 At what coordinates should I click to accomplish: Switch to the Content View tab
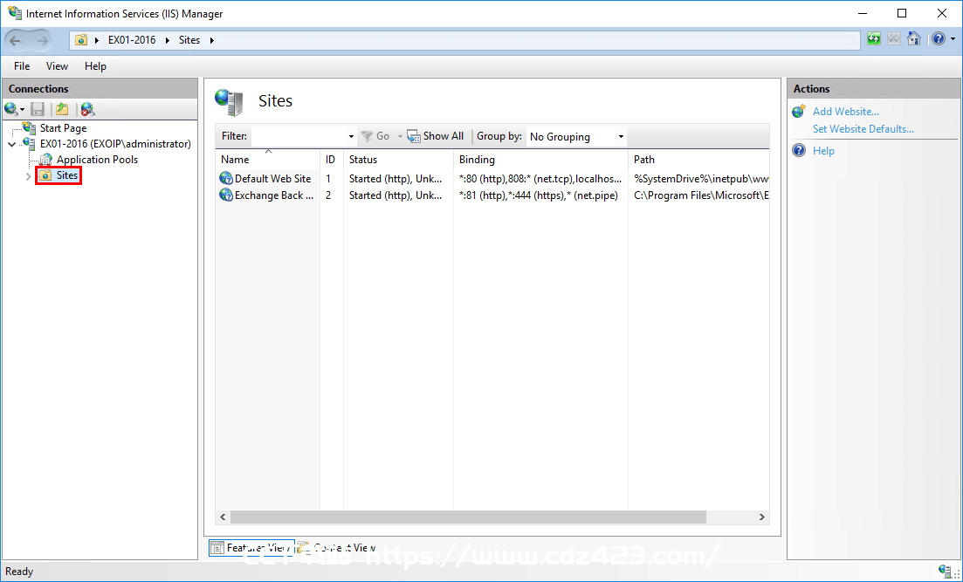(336, 548)
